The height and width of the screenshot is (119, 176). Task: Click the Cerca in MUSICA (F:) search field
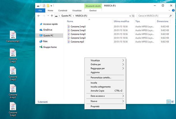155,16
